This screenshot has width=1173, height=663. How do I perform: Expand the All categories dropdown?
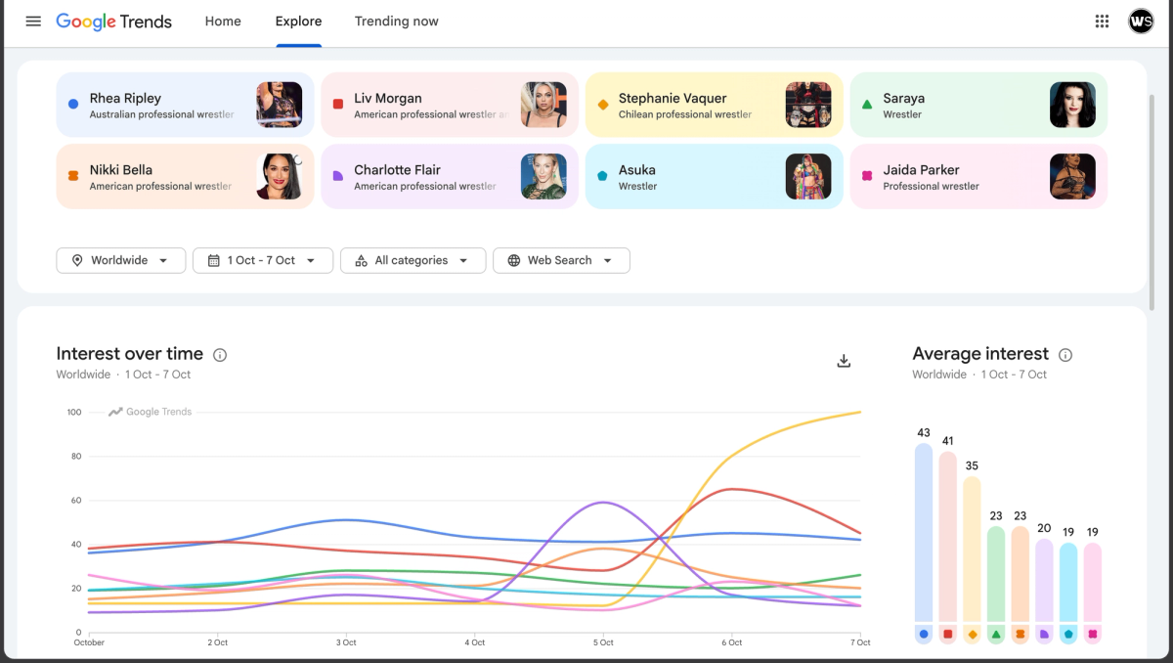point(413,260)
